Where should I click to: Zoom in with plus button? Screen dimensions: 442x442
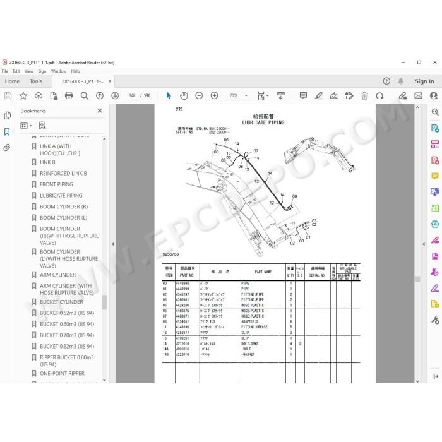[214, 95]
